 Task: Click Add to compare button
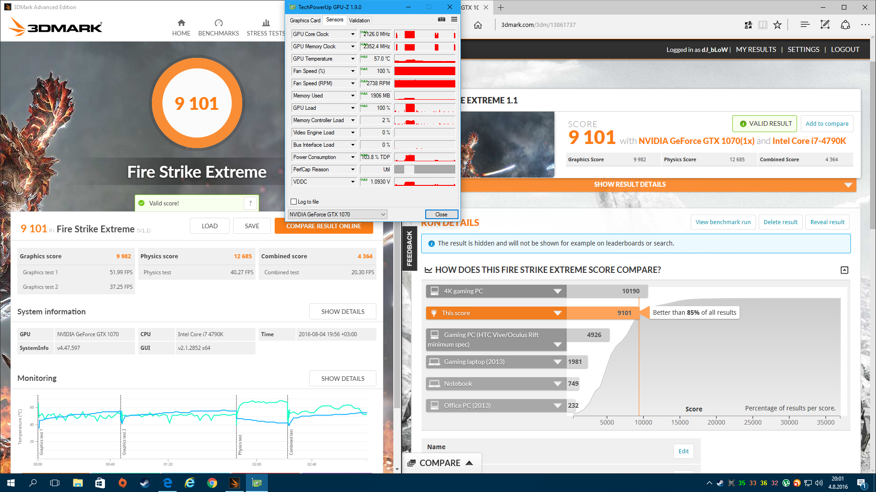click(827, 124)
